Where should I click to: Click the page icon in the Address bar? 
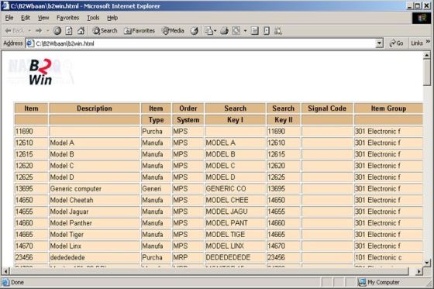click(x=30, y=43)
